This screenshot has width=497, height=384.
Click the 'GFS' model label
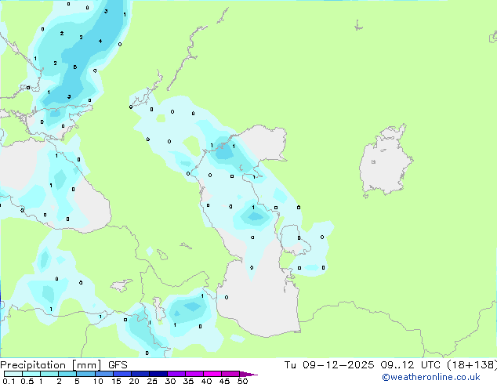tap(118, 365)
